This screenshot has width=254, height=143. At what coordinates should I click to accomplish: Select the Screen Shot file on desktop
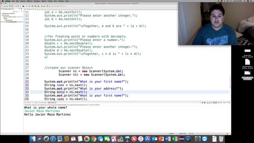point(247,53)
